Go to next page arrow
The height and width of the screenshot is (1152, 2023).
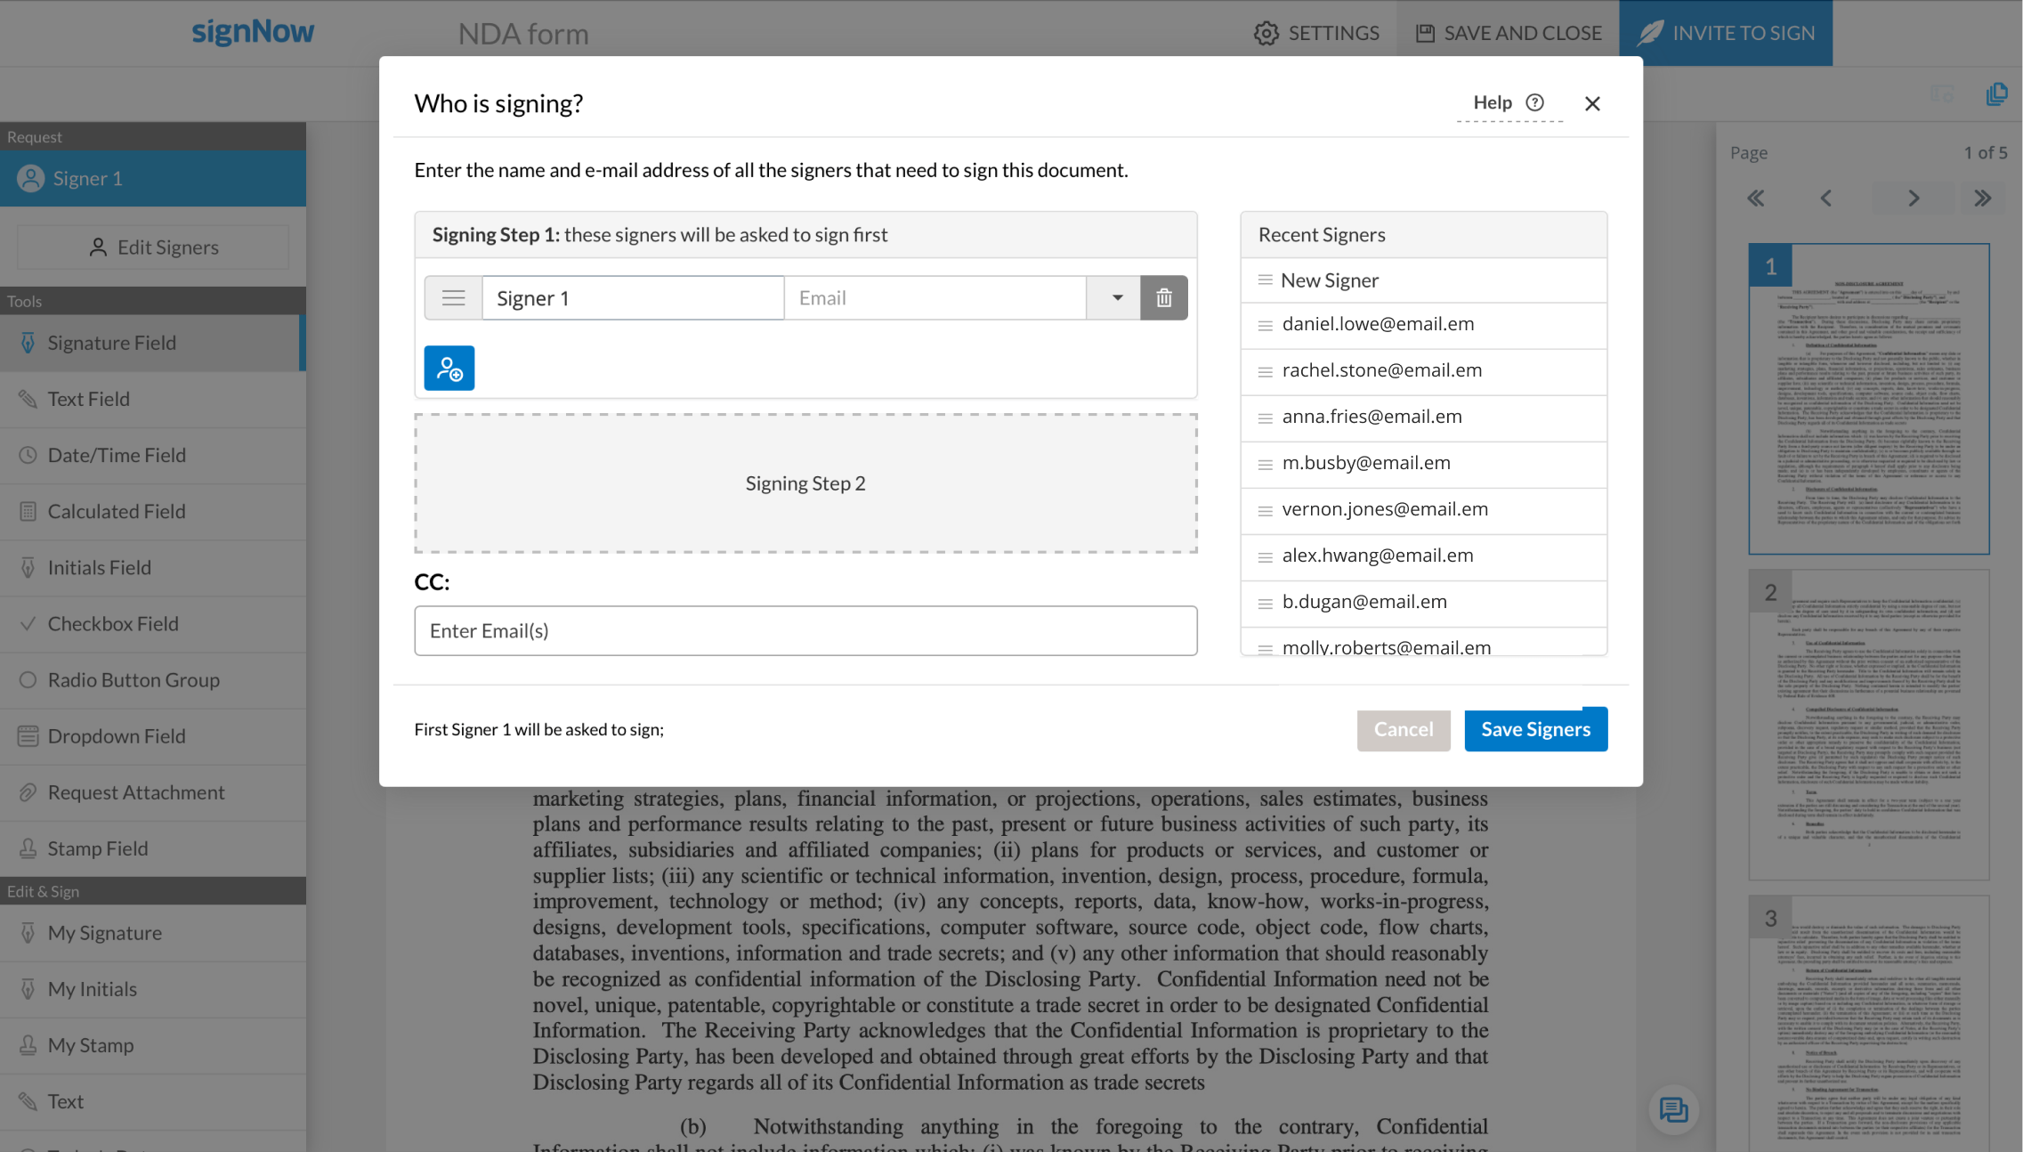[1913, 198]
